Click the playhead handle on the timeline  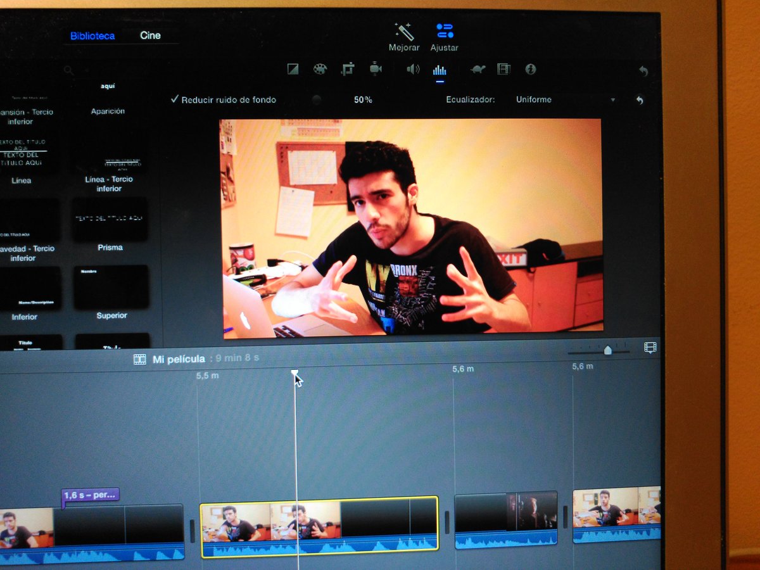click(295, 374)
